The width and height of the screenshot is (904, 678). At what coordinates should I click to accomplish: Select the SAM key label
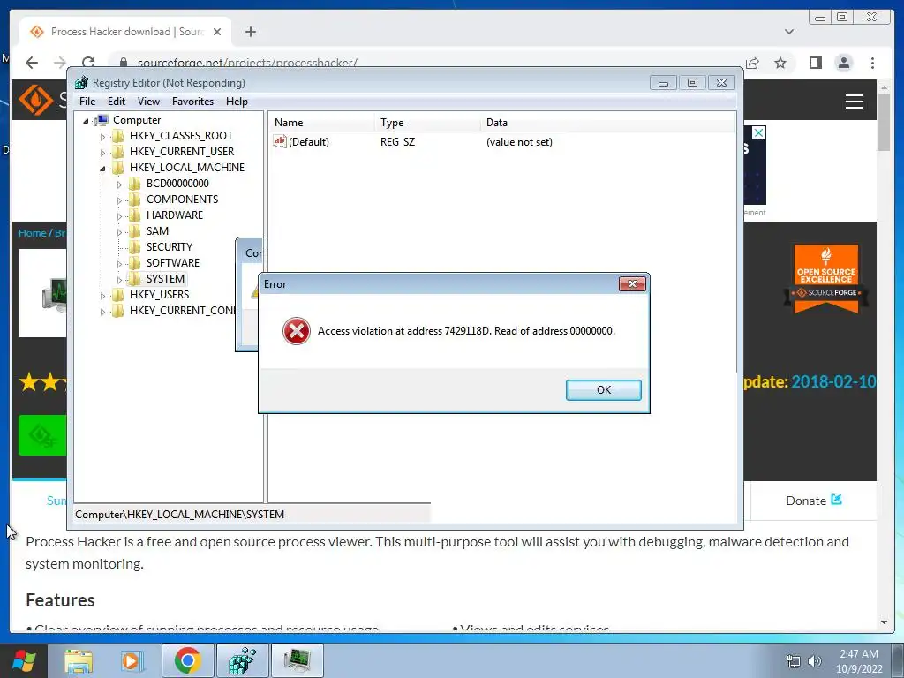coord(157,230)
